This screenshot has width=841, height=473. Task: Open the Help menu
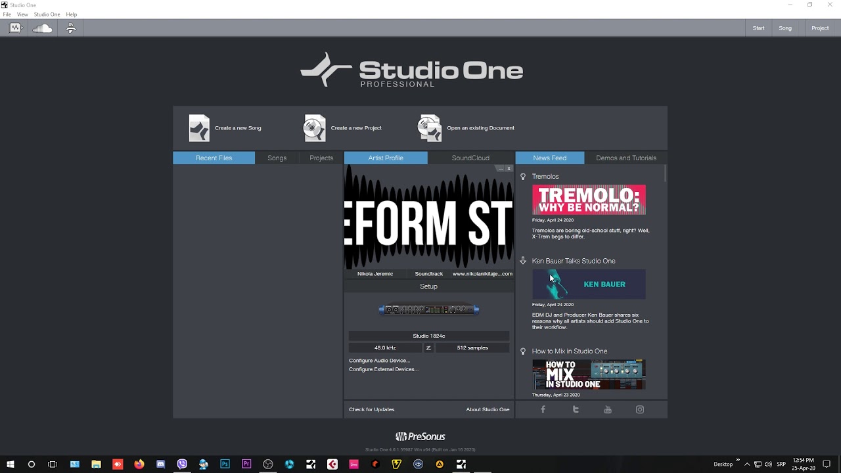pos(72,14)
